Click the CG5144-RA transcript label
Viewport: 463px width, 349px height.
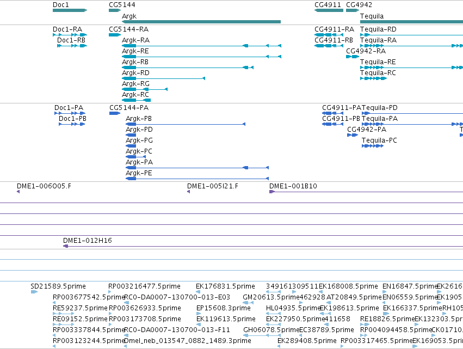pos(129,29)
